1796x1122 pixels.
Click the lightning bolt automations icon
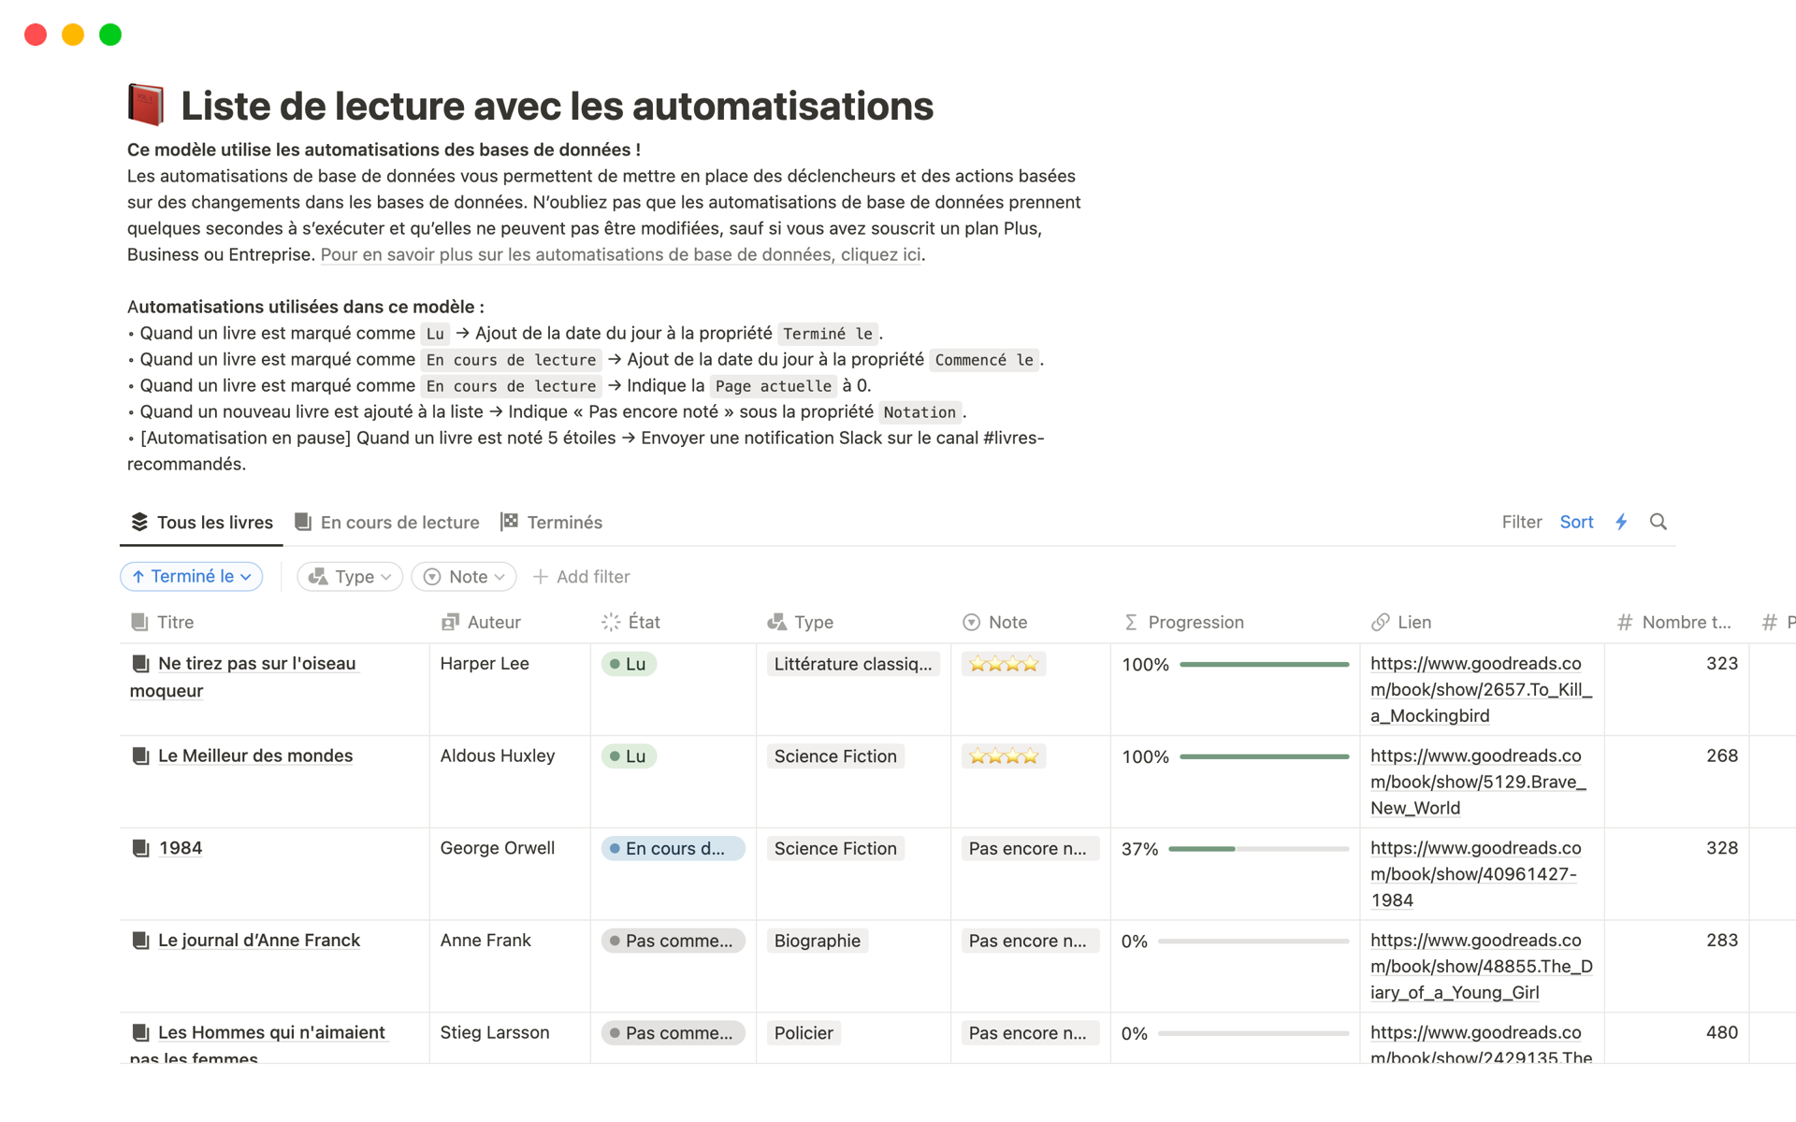(1621, 522)
